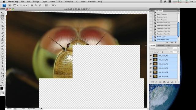Toggle lock image pixels
Screen dimensions: 196x110
click(157, 52)
